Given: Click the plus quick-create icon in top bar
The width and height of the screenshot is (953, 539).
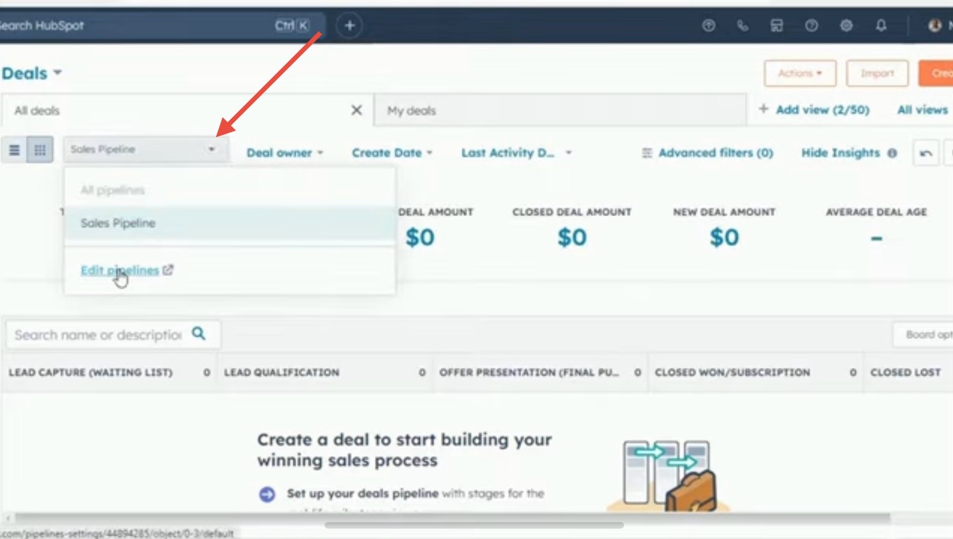Looking at the screenshot, I should (x=349, y=26).
